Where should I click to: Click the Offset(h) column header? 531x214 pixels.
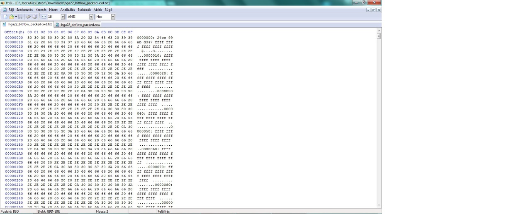(15, 32)
